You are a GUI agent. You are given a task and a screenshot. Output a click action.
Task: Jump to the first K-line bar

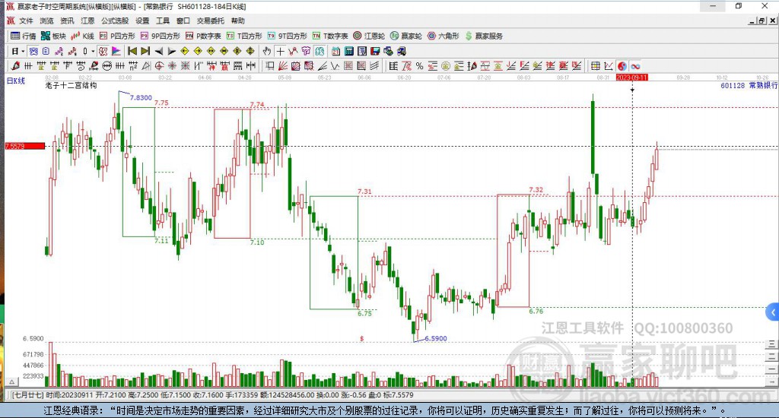132,51
